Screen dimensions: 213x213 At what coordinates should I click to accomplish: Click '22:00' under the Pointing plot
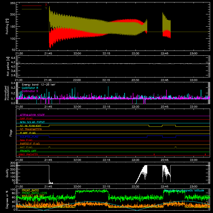pos(77,54)
